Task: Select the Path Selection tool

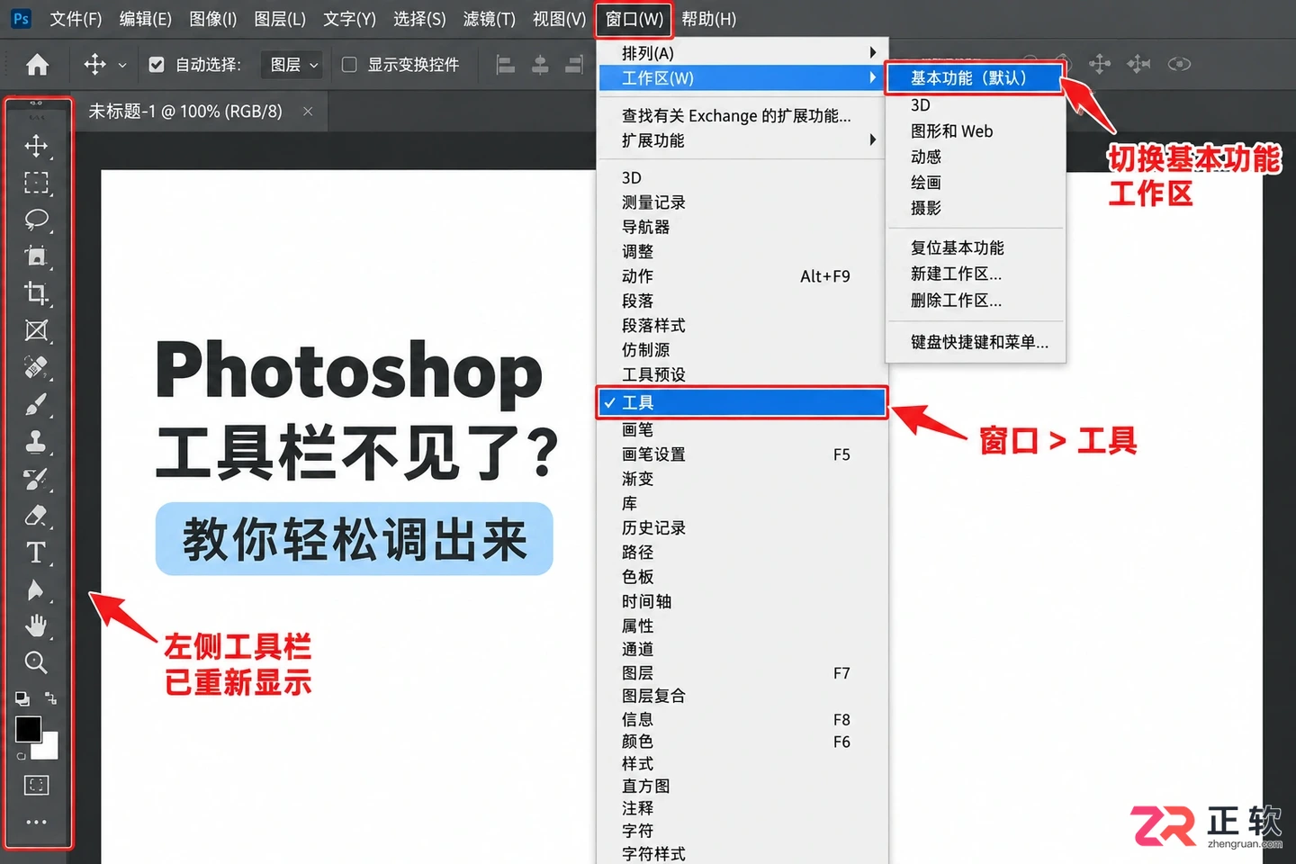Action: [36, 589]
